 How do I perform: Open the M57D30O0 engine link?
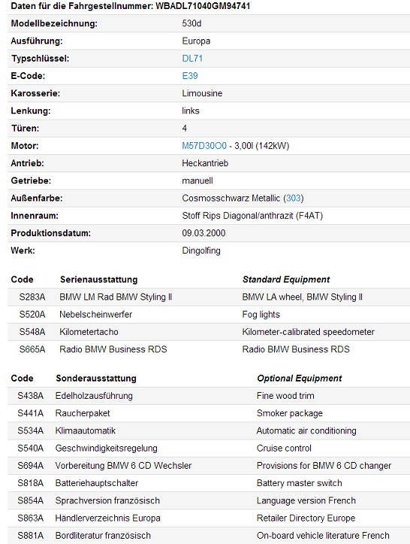(x=204, y=146)
